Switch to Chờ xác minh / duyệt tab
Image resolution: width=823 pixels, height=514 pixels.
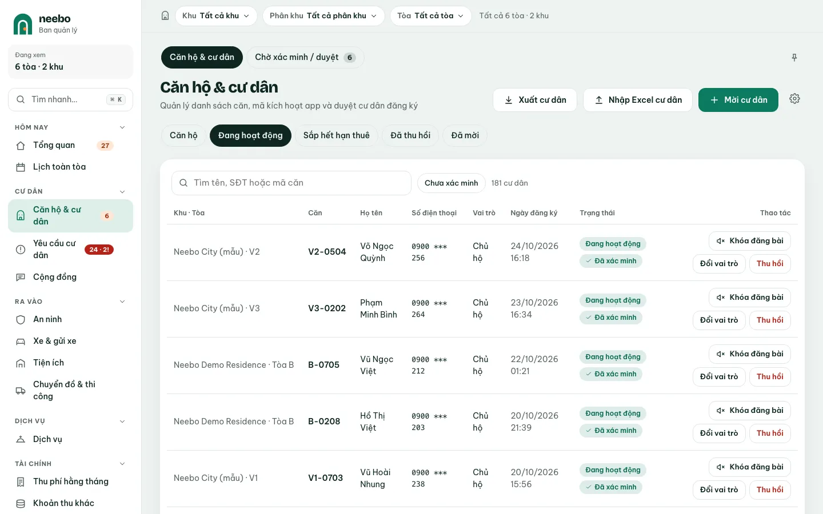point(305,58)
